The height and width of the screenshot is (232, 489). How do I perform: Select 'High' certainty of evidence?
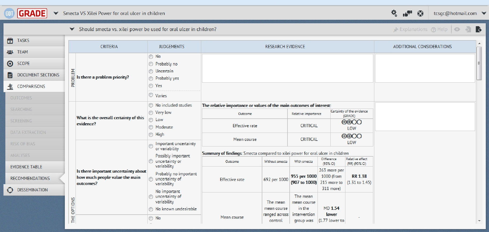pyautogui.click(x=151, y=135)
